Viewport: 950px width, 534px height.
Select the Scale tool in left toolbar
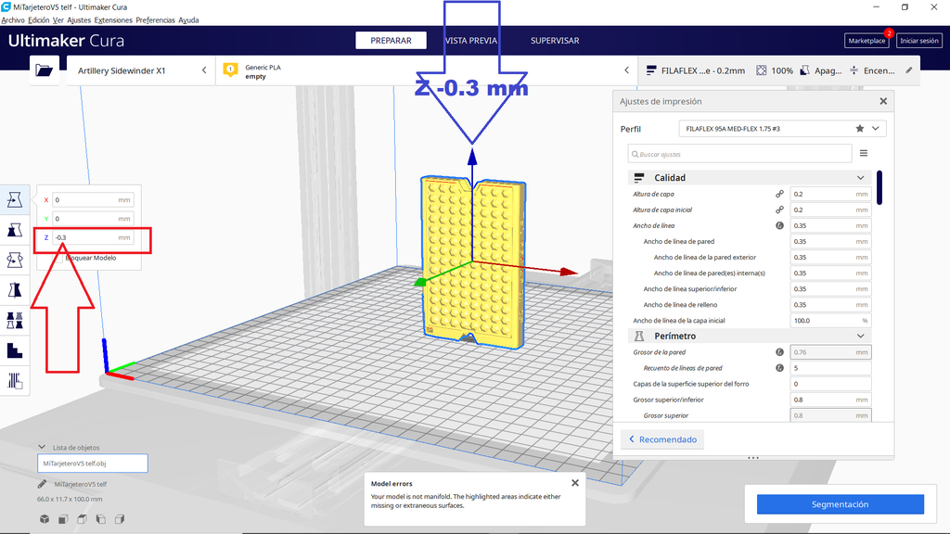click(x=15, y=230)
